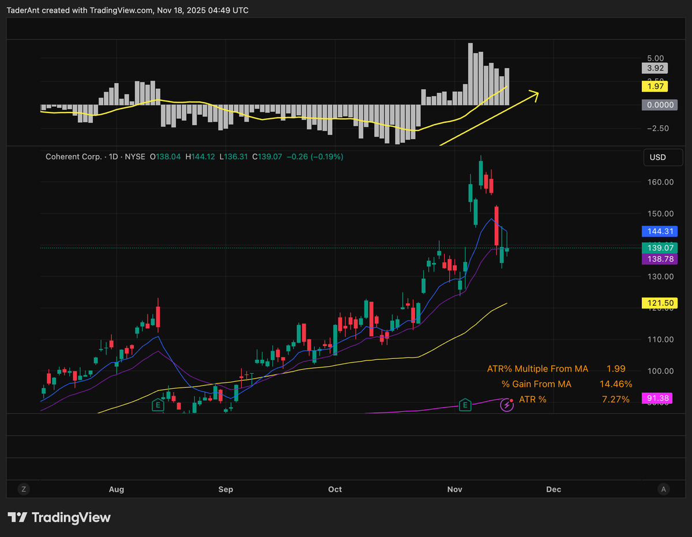Click the Aug date label
The image size is (692, 537).
[116, 490]
